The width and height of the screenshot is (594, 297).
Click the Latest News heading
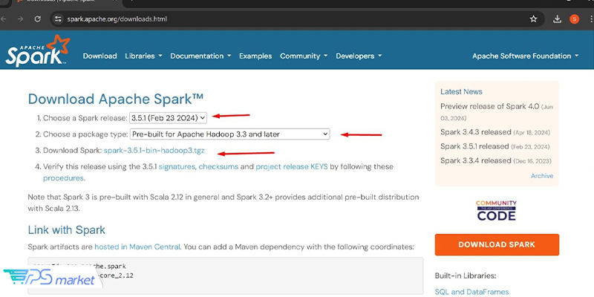pyautogui.click(x=461, y=91)
